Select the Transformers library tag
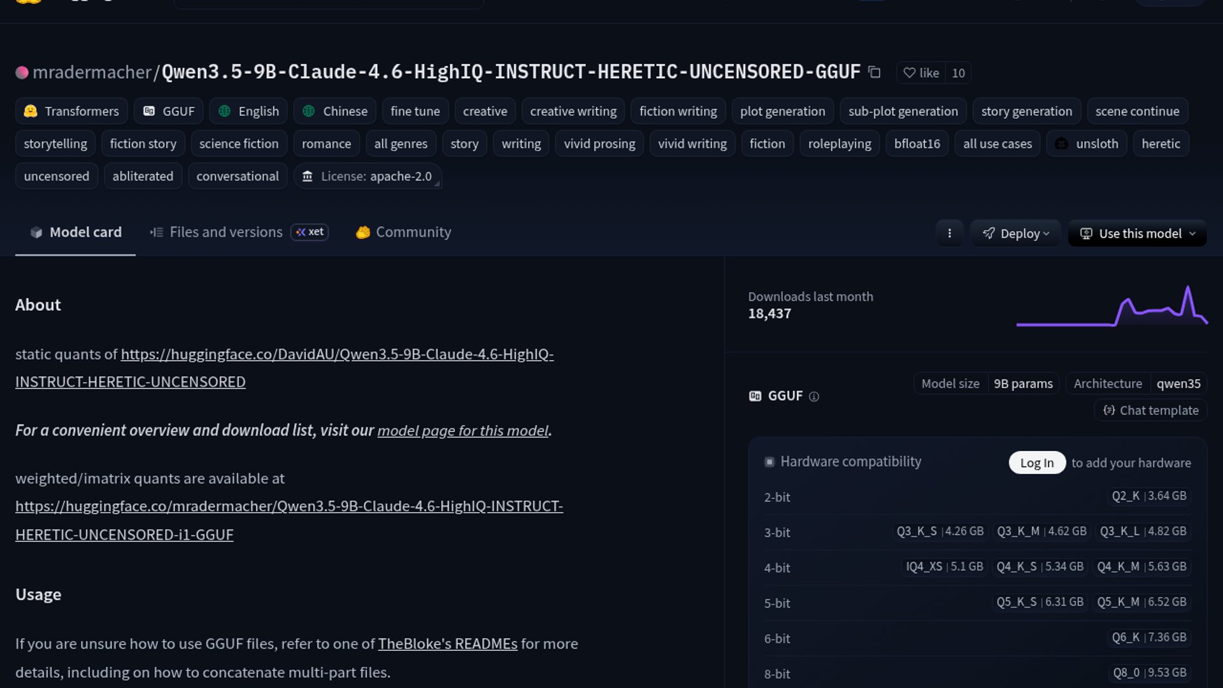The height and width of the screenshot is (688, 1223). (71, 111)
